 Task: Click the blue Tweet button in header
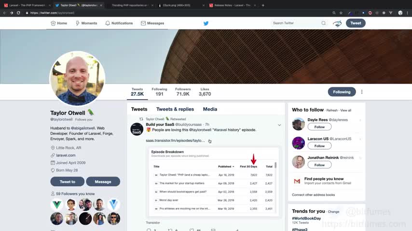tap(356, 23)
